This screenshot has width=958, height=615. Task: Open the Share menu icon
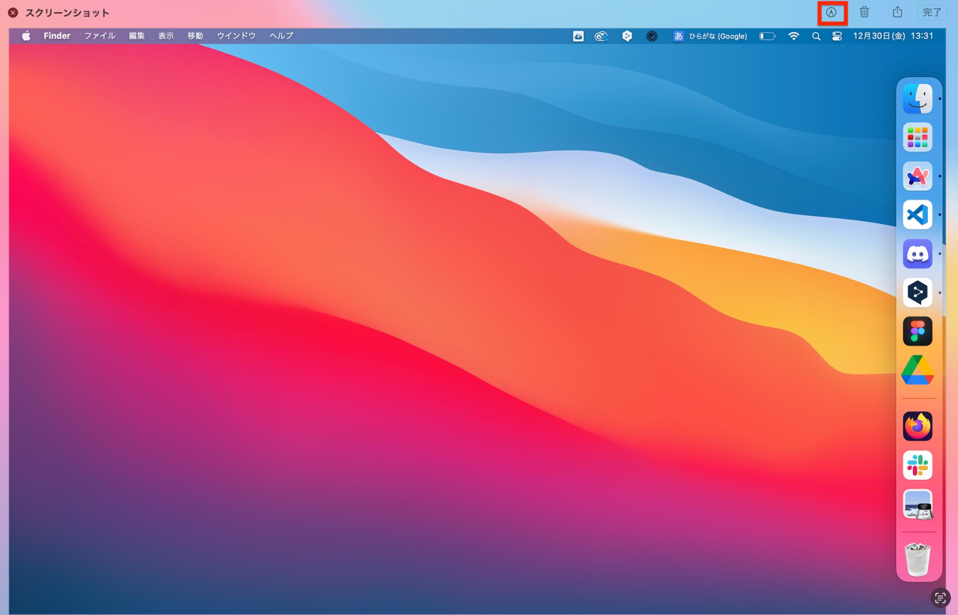click(897, 12)
